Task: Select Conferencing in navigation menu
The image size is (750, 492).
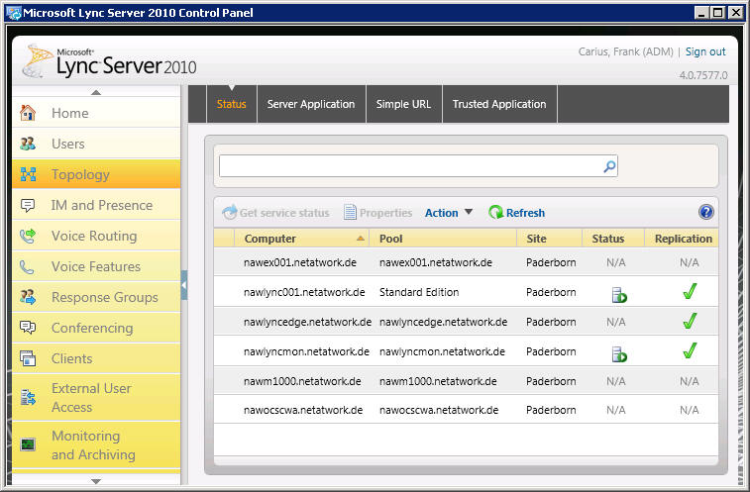Action: coord(96,328)
